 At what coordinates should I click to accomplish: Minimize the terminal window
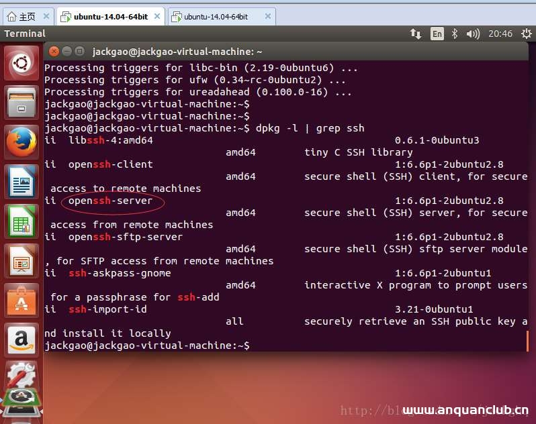(67, 52)
